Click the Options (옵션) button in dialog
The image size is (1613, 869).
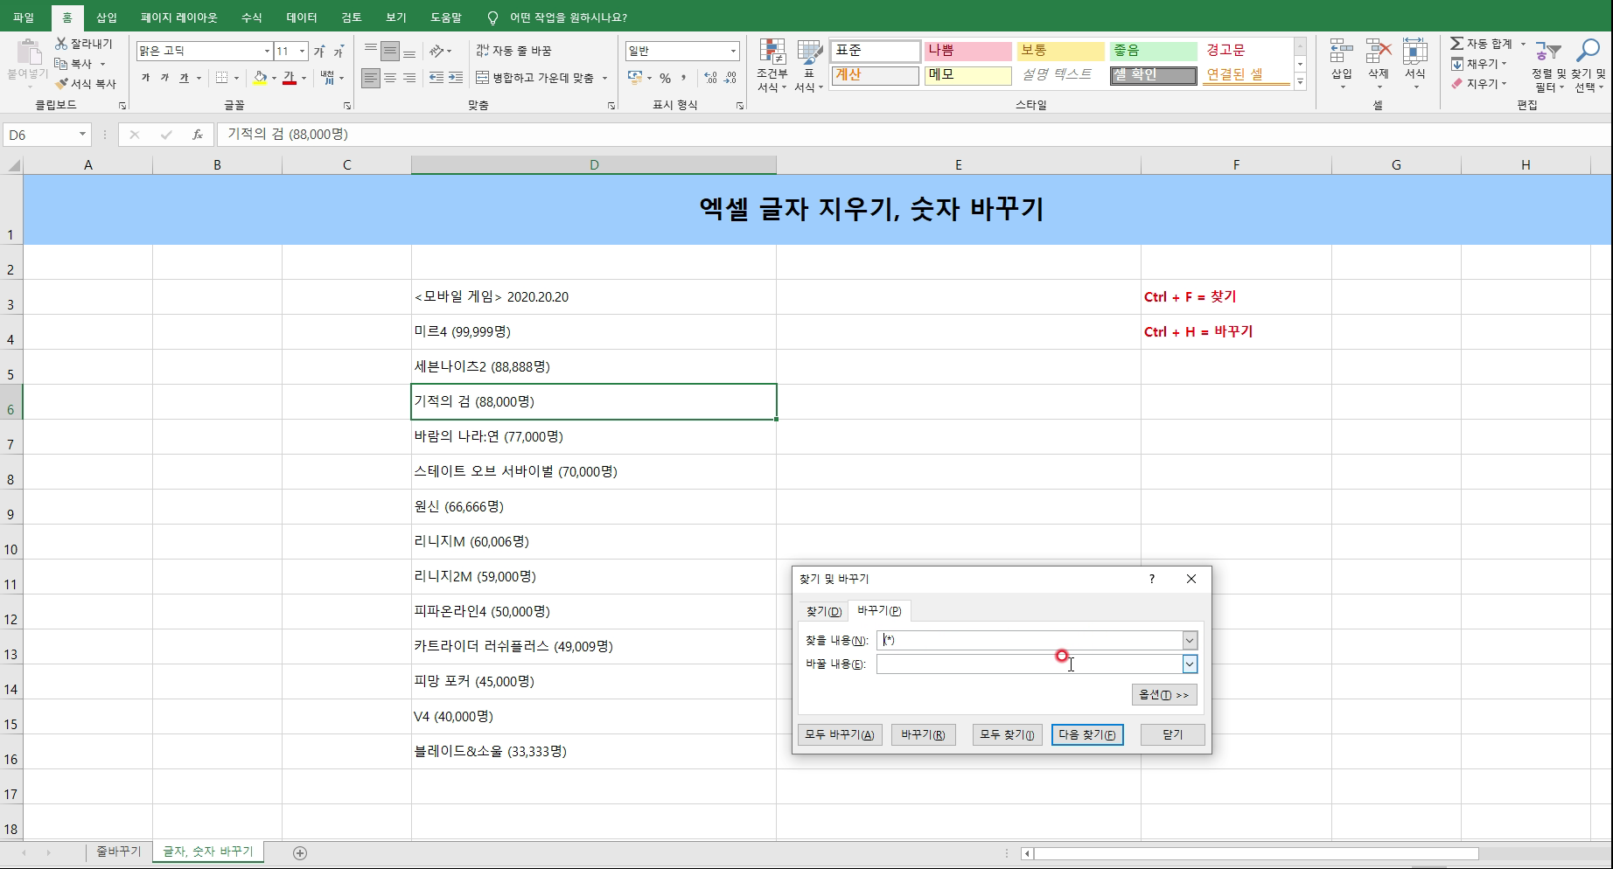(1163, 695)
